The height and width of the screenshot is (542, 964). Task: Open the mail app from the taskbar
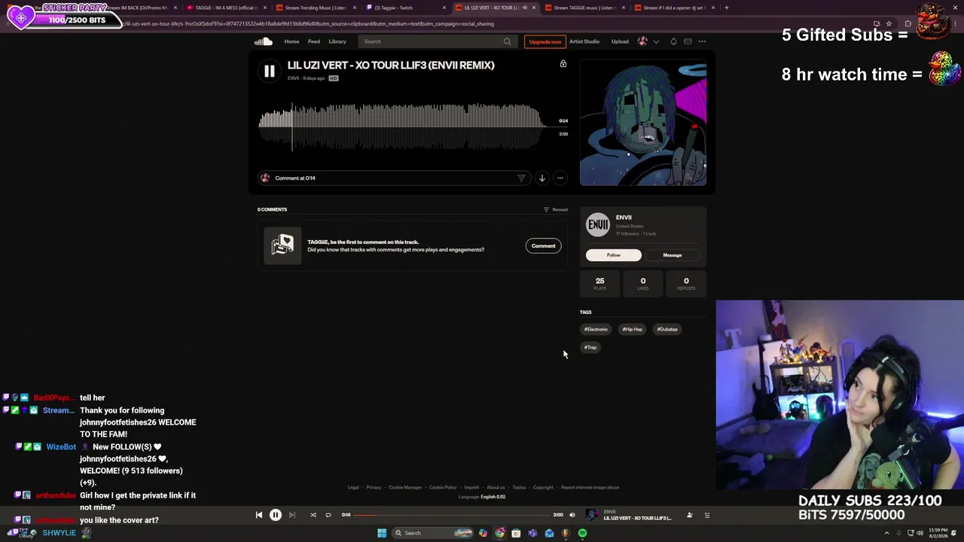tap(549, 533)
